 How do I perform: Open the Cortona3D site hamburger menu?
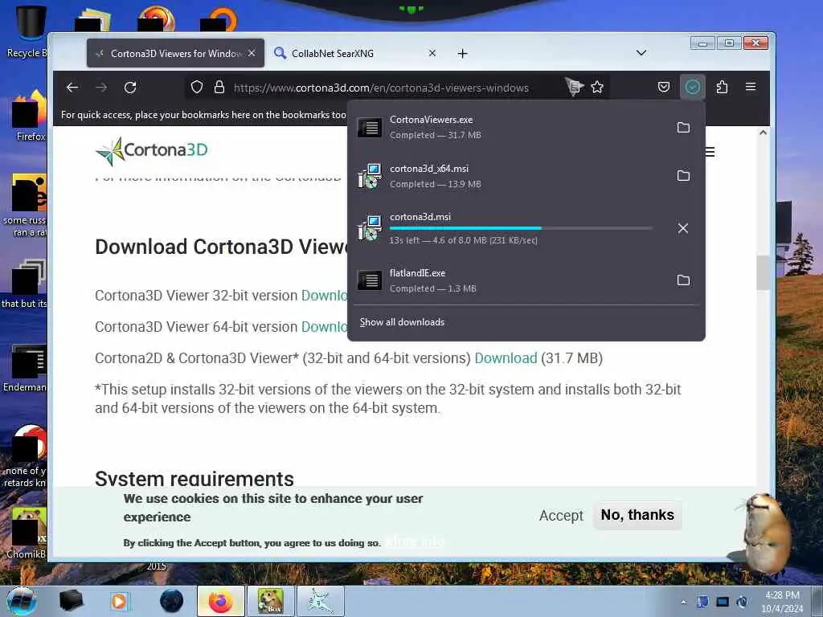click(x=710, y=152)
